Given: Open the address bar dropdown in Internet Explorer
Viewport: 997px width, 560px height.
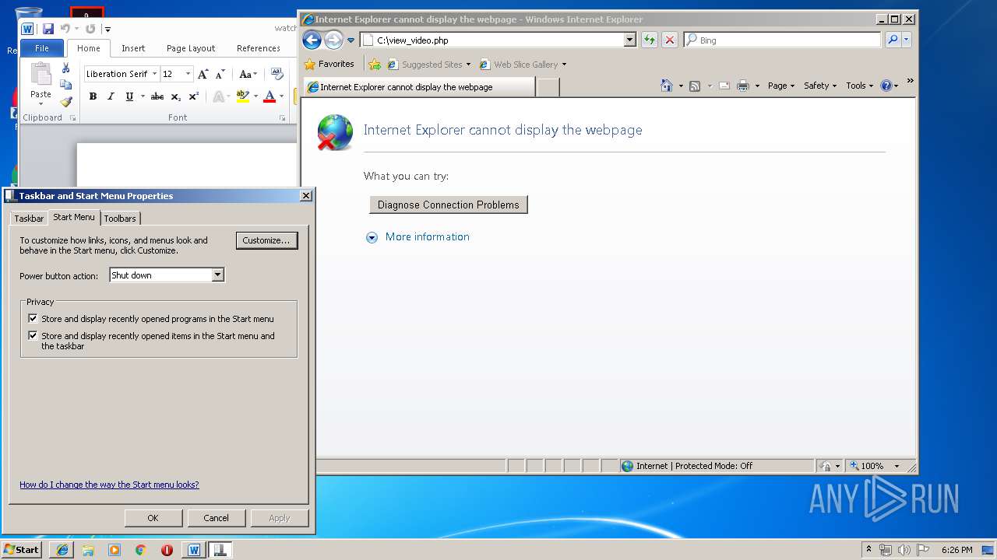Looking at the screenshot, I should pos(630,40).
